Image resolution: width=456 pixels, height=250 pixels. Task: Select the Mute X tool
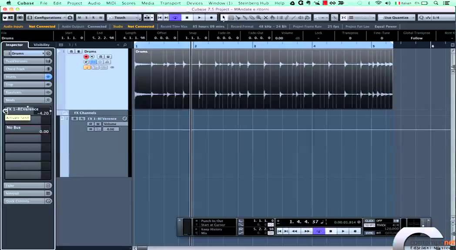tap(265, 17)
